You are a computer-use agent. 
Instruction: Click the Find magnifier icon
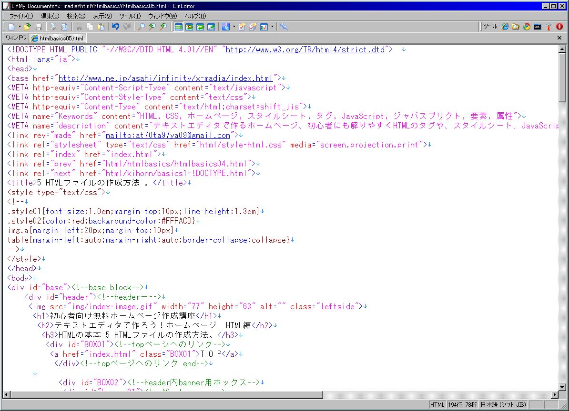(142, 27)
